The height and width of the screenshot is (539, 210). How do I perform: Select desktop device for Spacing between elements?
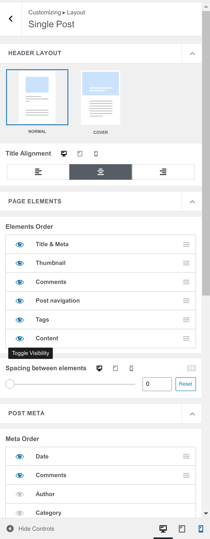pos(99,368)
